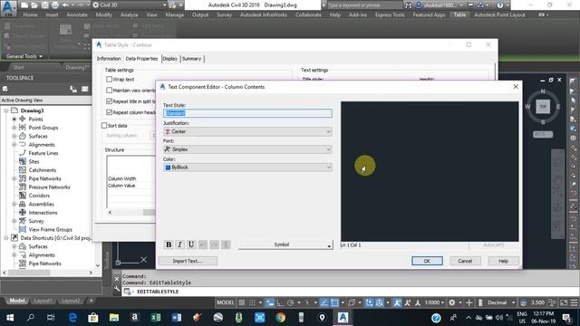Viewport: 580px width, 326px height.
Task: Toggle Repeat column headers checkbox
Action: click(109, 112)
